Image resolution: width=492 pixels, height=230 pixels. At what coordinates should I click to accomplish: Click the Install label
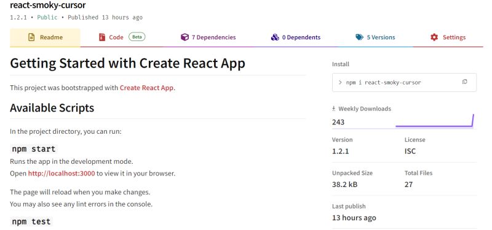pyautogui.click(x=341, y=64)
